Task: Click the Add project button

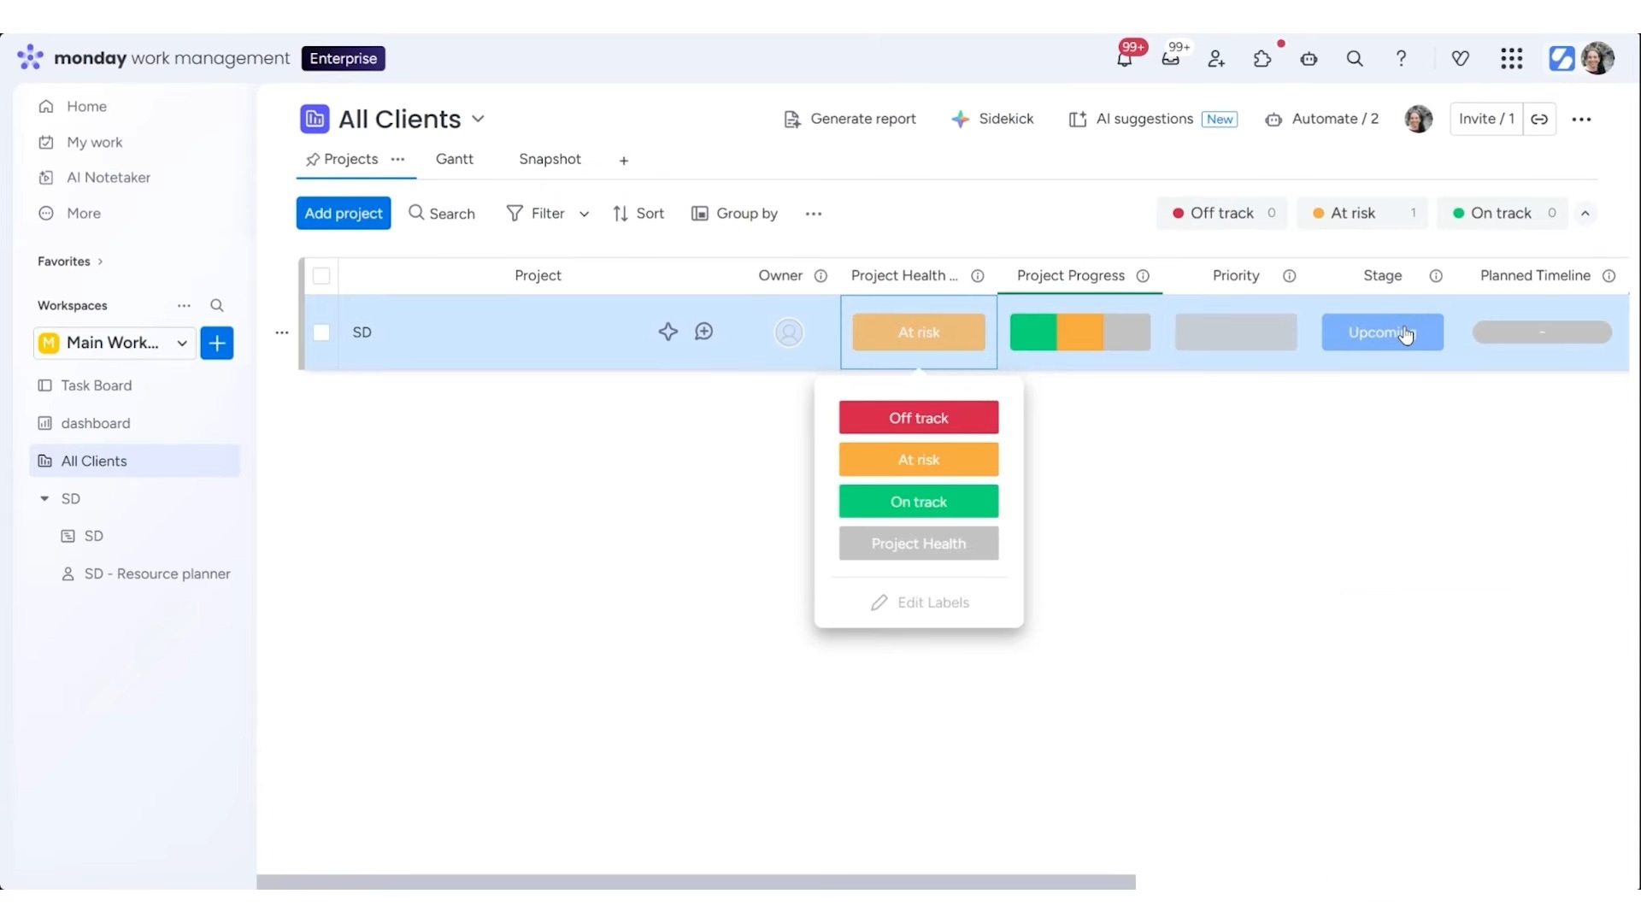Action: click(344, 214)
